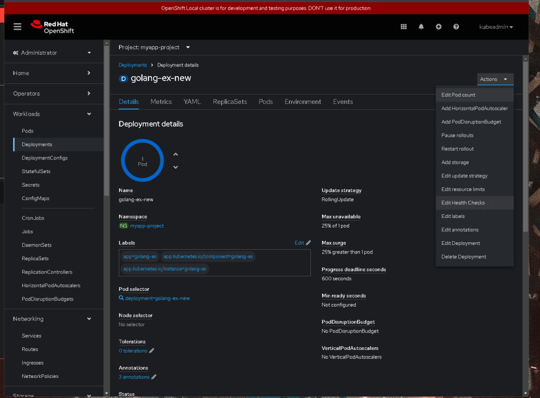This screenshot has height=398, width=540.
Task: Switch to the YAML tab
Action: point(192,101)
